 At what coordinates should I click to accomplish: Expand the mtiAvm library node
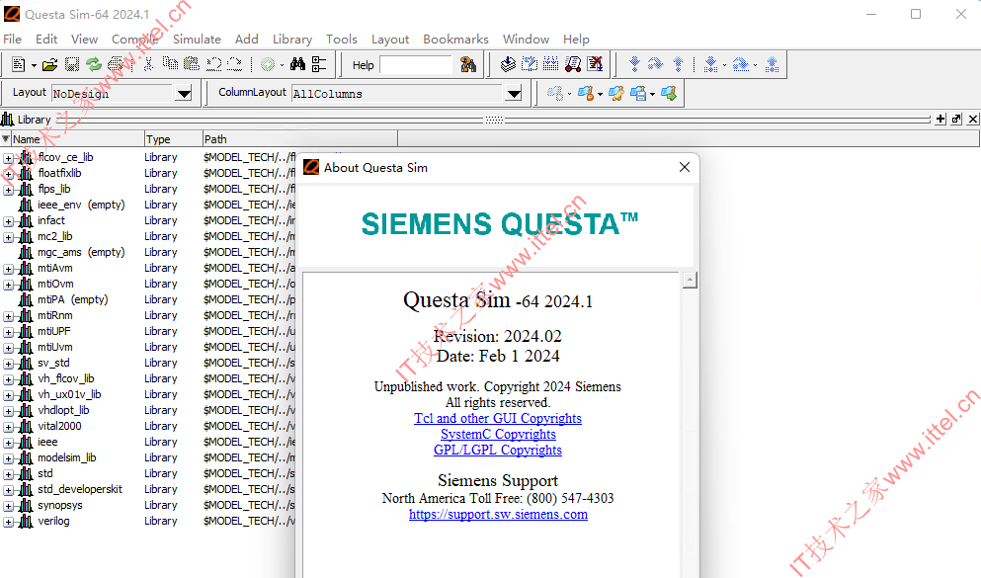pyautogui.click(x=8, y=269)
